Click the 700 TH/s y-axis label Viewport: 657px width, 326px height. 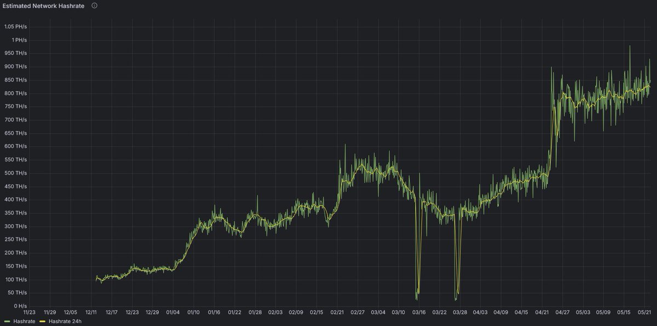(x=16, y=120)
